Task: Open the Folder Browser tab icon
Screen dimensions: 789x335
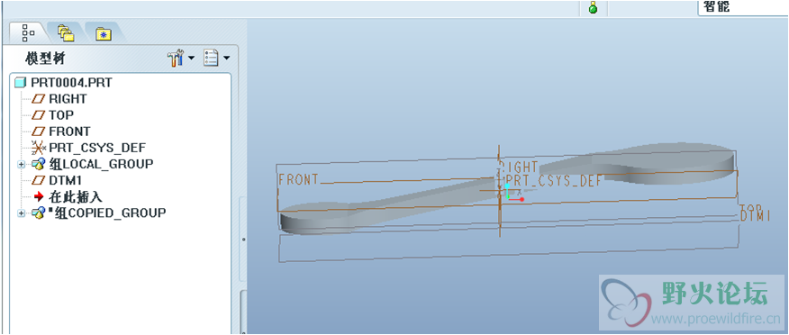Action: (x=66, y=33)
